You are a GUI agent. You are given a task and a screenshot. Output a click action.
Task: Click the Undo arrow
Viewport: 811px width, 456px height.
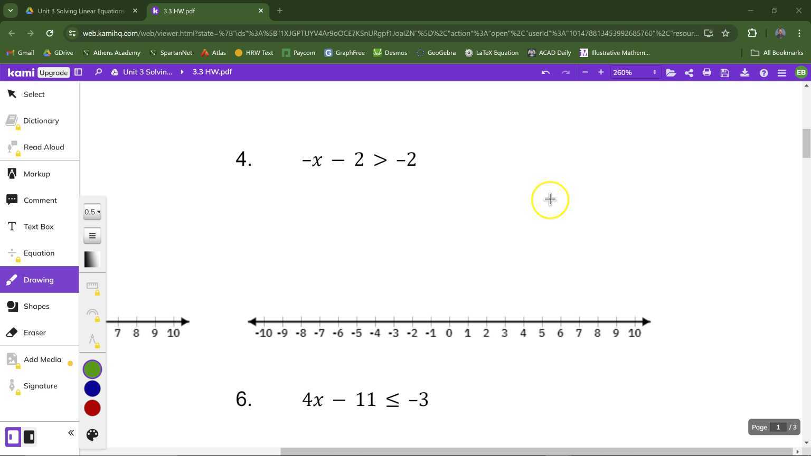(x=545, y=72)
